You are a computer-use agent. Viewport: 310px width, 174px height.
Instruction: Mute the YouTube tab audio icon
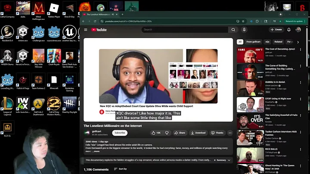click(x=113, y=15)
